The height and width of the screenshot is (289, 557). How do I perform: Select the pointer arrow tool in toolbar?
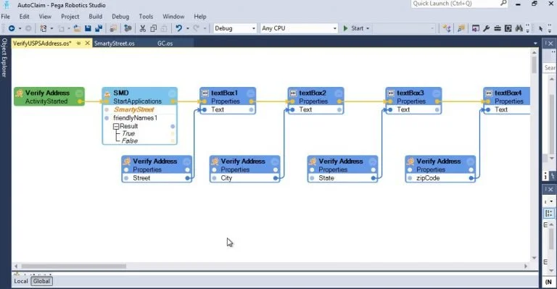pos(540,28)
